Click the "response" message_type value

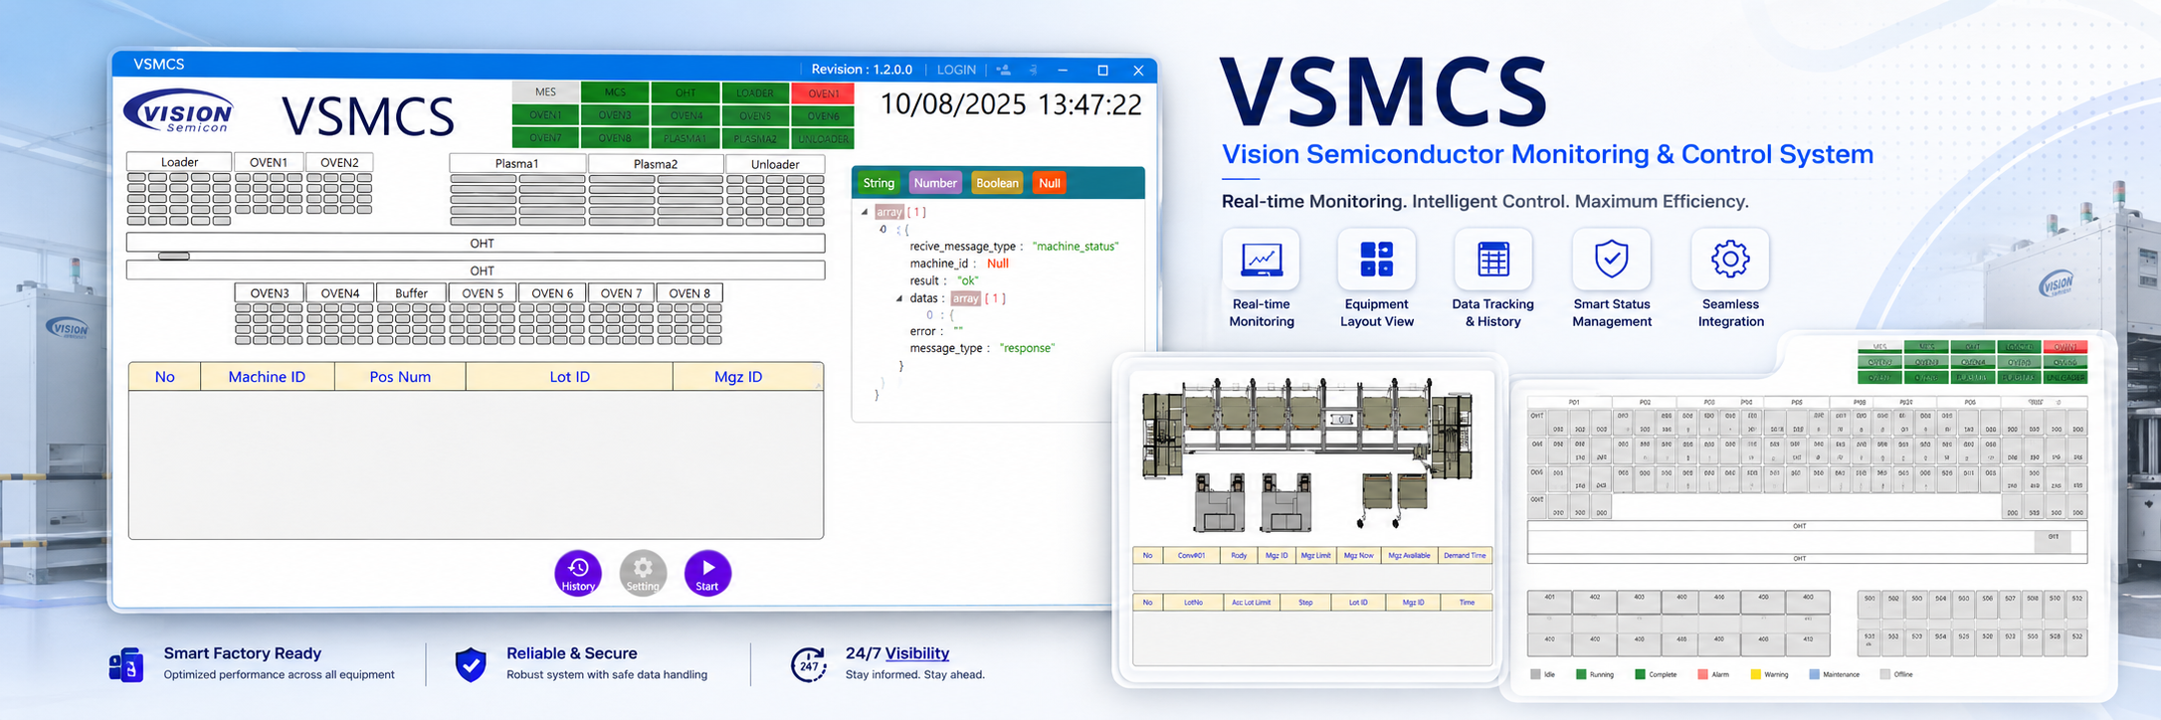1027,348
